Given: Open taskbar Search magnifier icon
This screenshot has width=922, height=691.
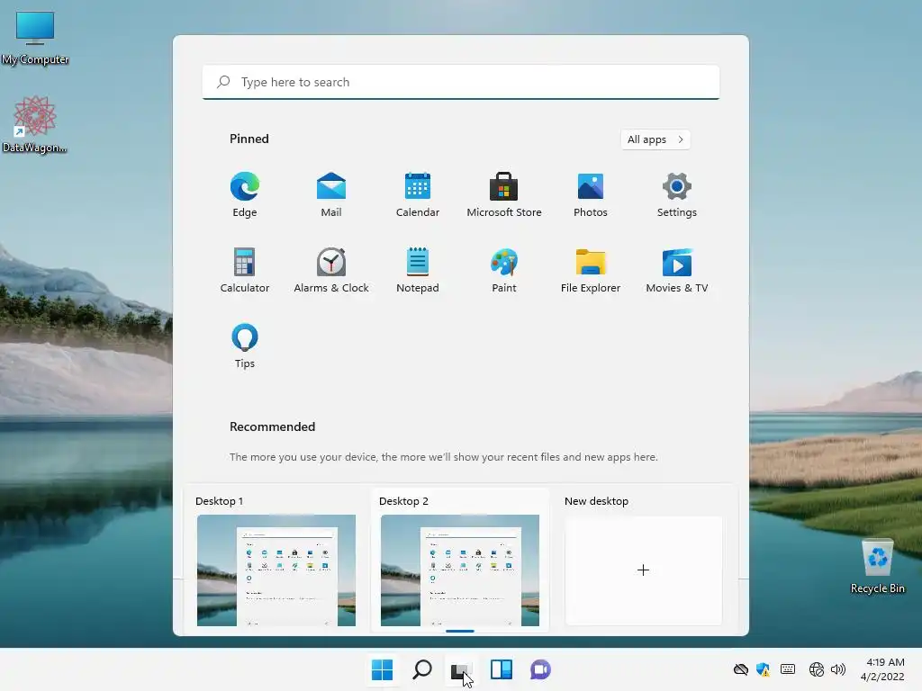Looking at the screenshot, I should coord(422,669).
